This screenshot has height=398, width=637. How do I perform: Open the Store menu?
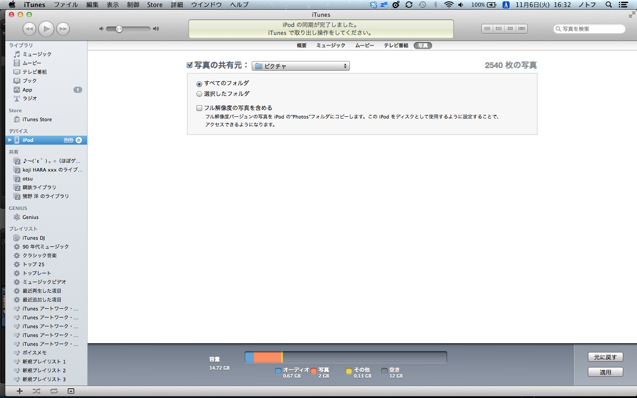point(155,4)
